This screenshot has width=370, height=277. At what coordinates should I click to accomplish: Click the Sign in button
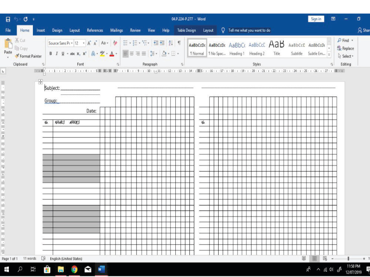click(316, 19)
